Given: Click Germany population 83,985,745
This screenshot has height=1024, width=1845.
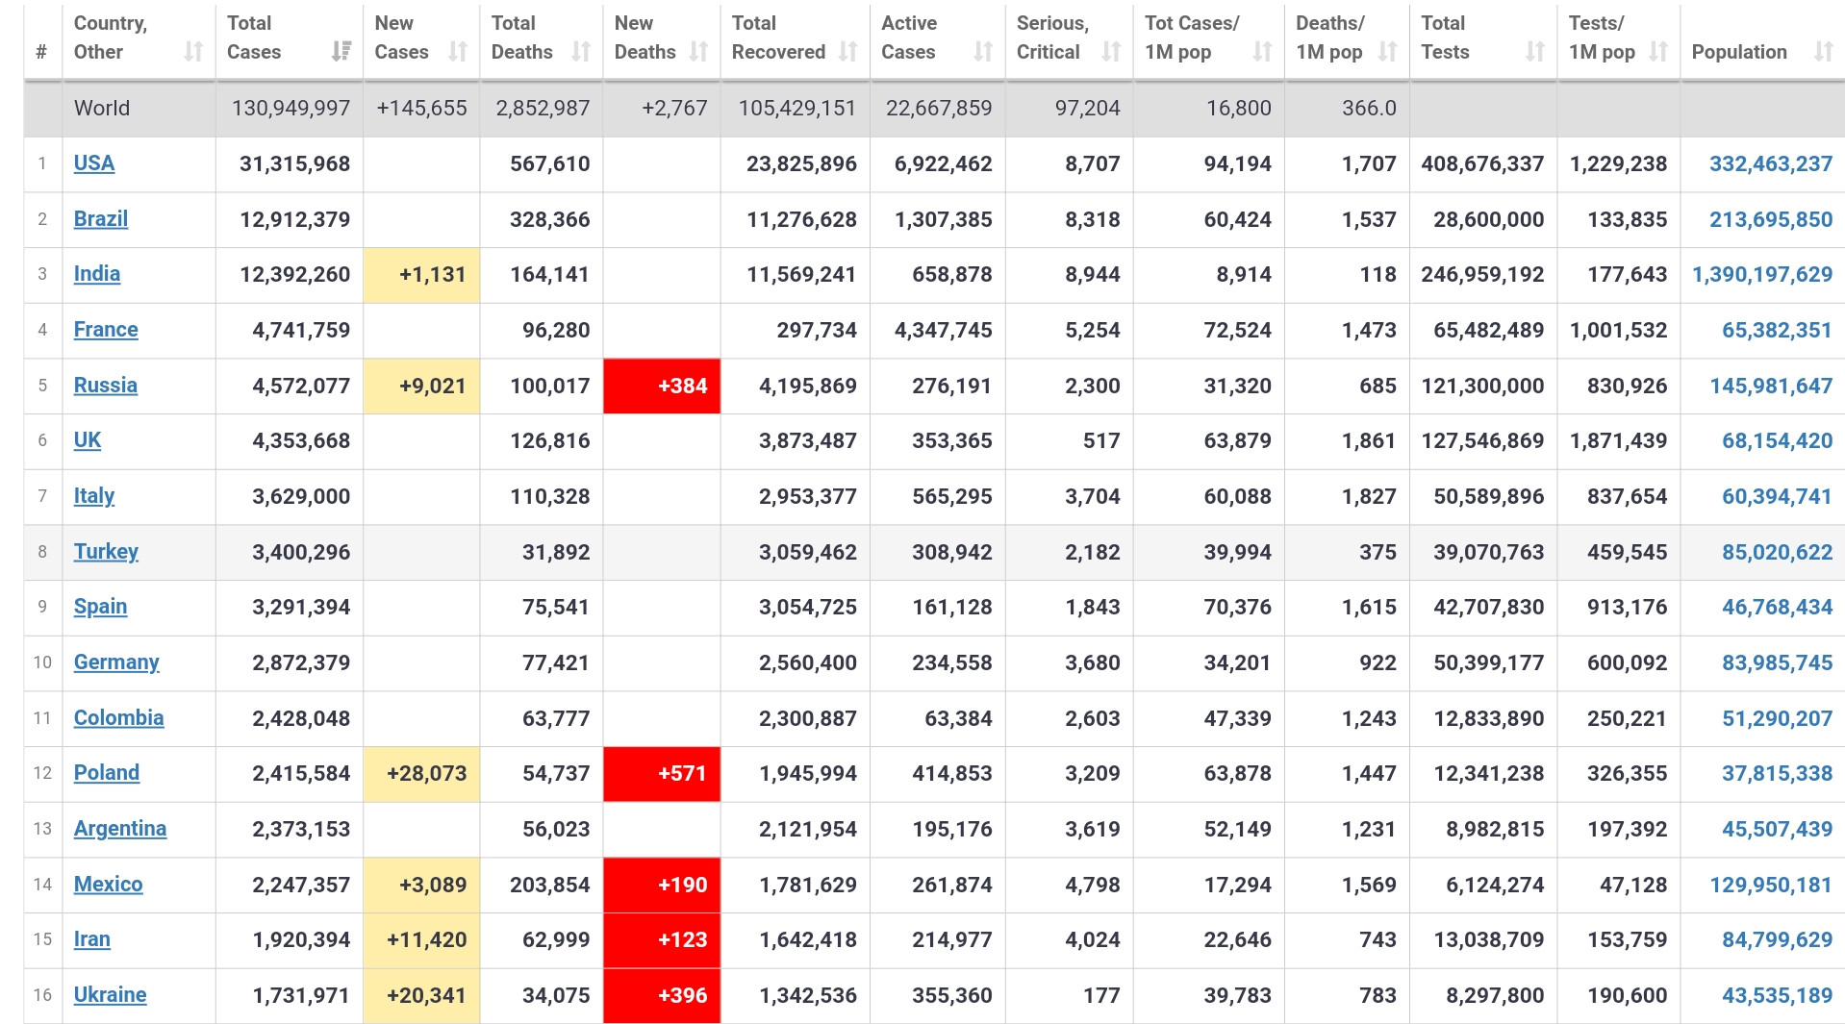Looking at the screenshot, I should click(1778, 663).
